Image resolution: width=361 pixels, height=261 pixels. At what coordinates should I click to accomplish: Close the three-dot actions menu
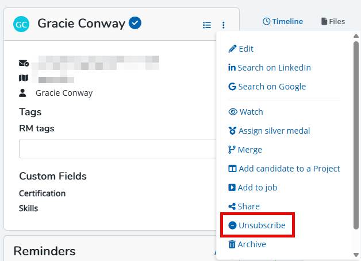tap(223, 25)
